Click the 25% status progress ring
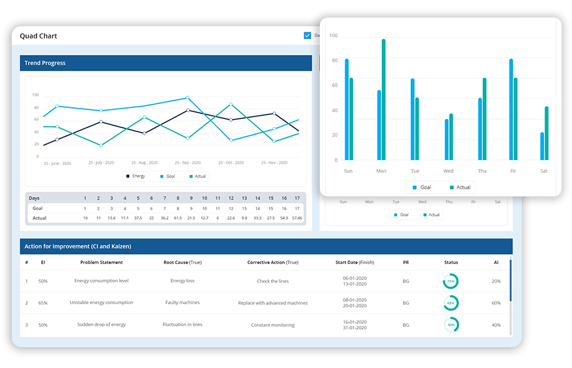Screen dimensions: 572x368 point(450,281)
